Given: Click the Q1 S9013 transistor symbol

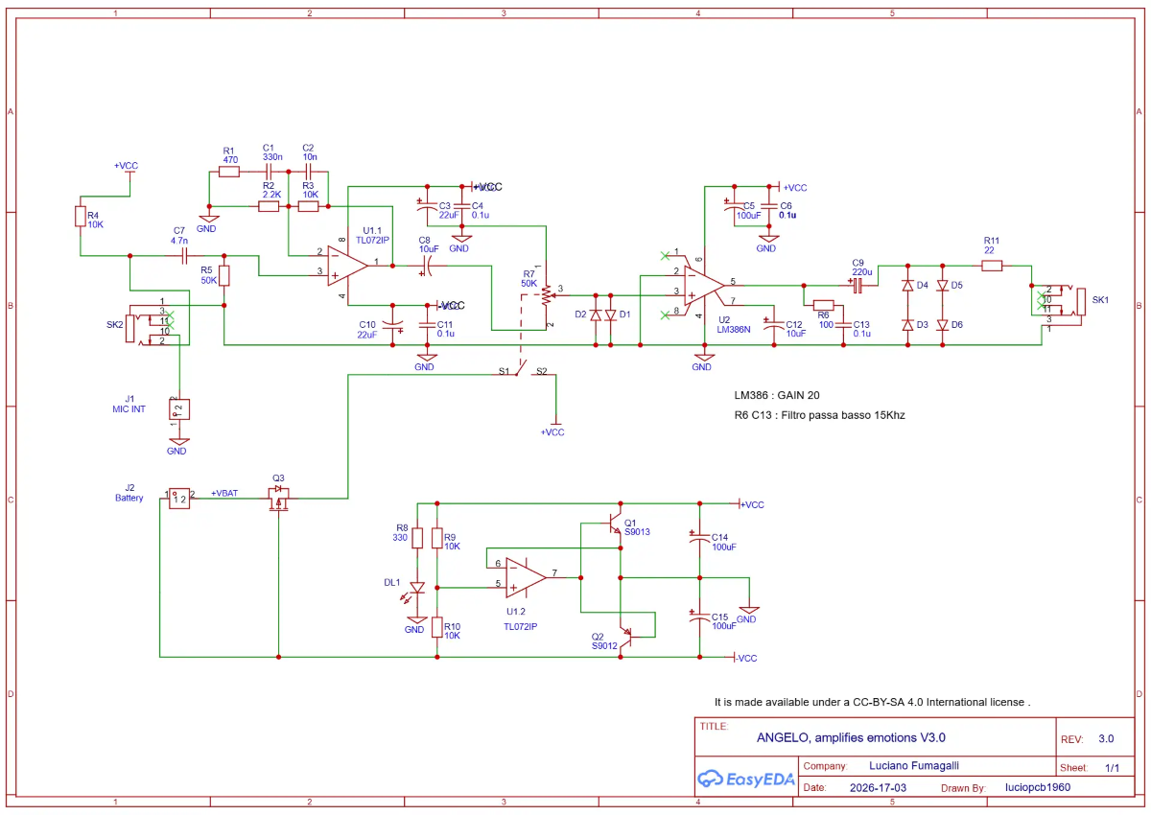Looking at the screenshot, I should pyautogui.click(x=613, y=524).
